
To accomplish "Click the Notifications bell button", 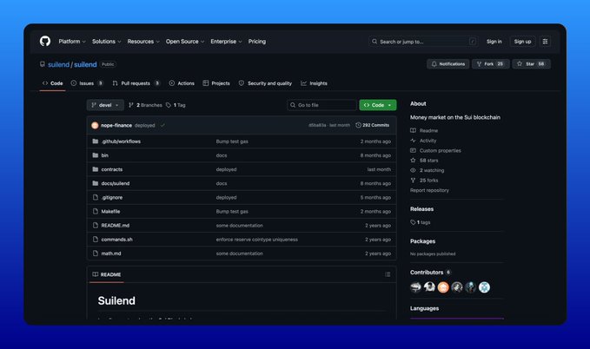I will [448, 64].
